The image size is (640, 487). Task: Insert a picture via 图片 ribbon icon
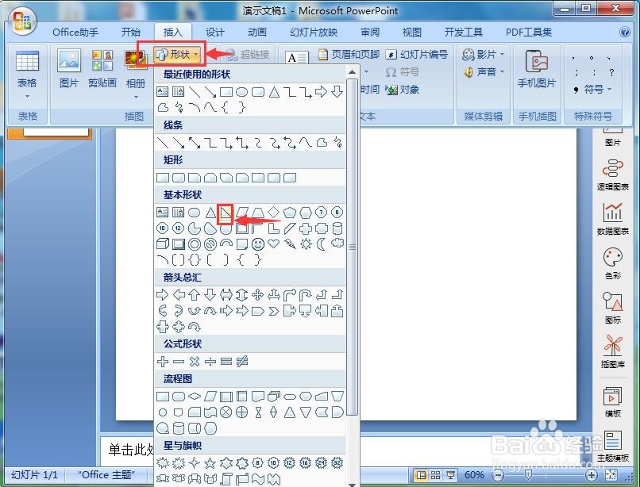(x=69, y=68)
